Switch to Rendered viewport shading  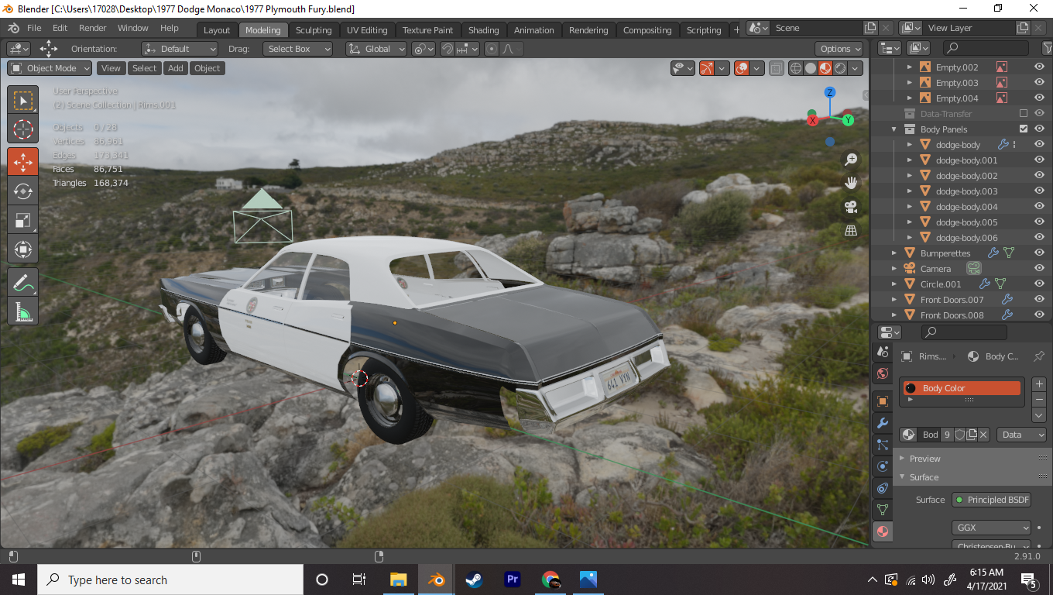[840, 68]
